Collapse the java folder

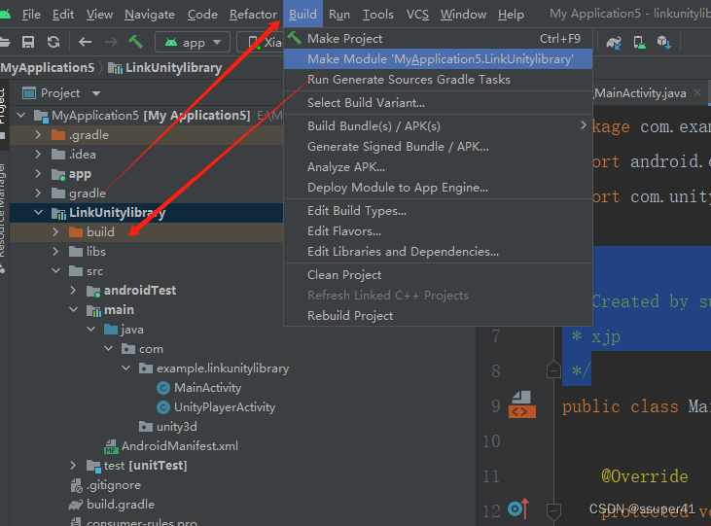[91, 330]
